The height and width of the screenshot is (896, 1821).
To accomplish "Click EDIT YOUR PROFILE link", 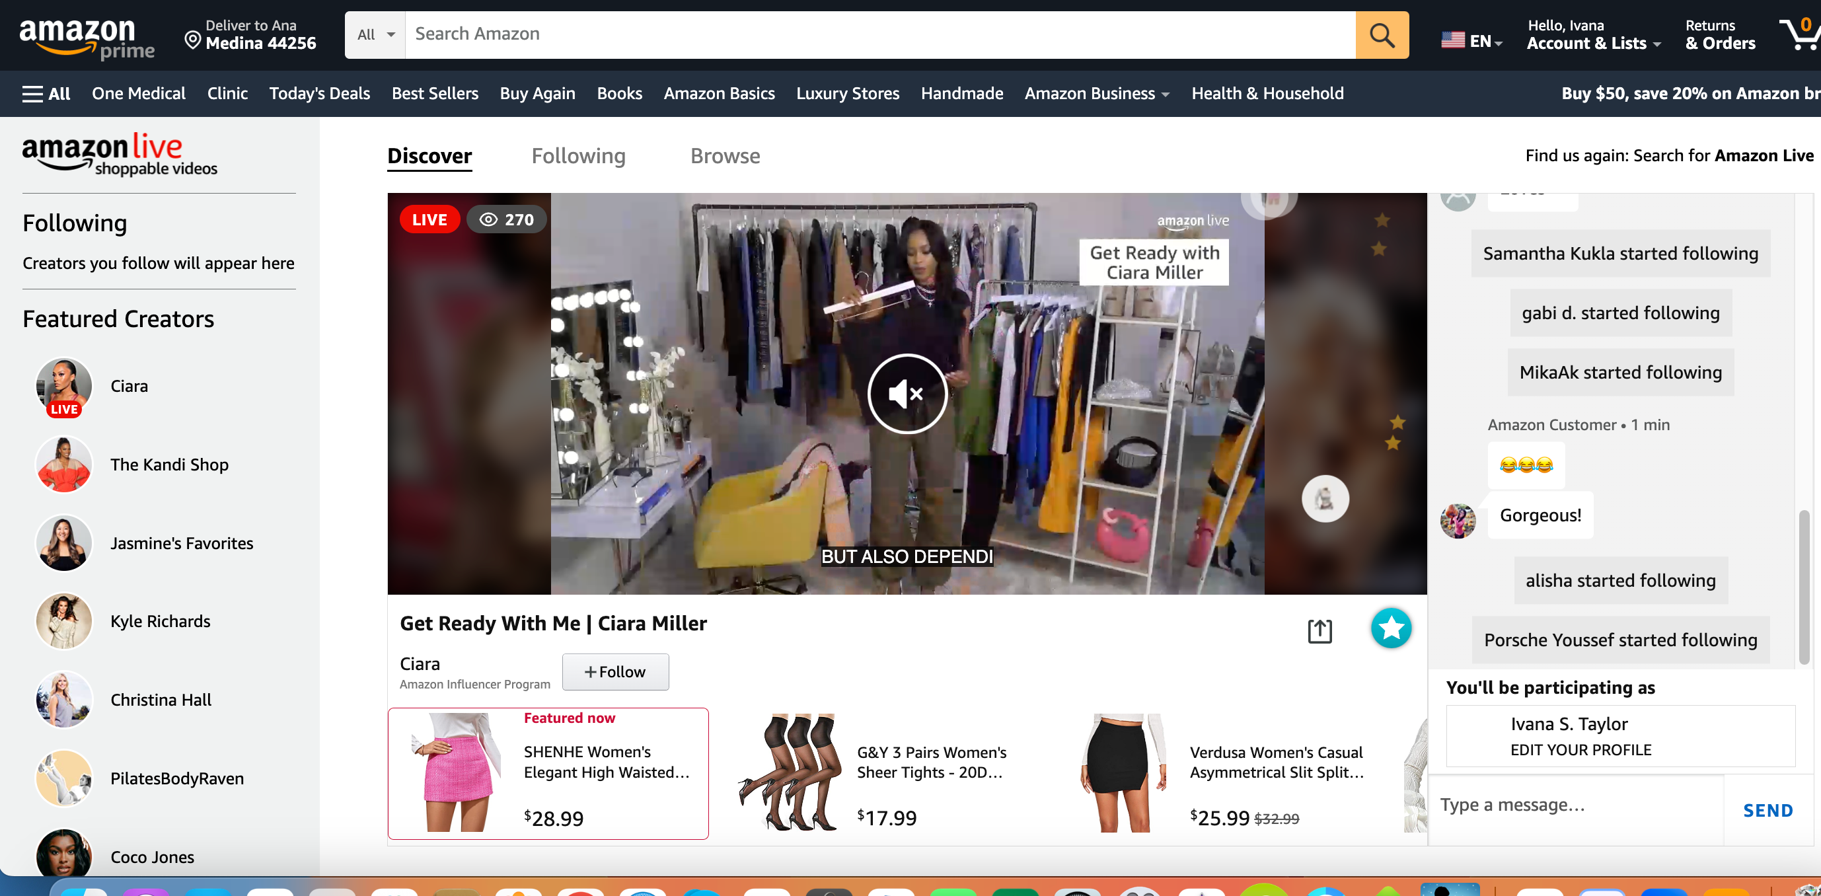I will click(x=1580, y=749).
